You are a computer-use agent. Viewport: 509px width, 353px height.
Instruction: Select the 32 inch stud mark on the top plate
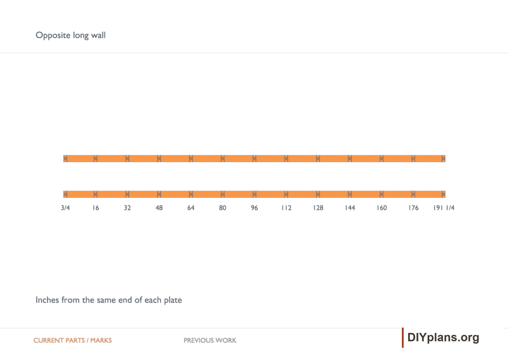(127, 158)
